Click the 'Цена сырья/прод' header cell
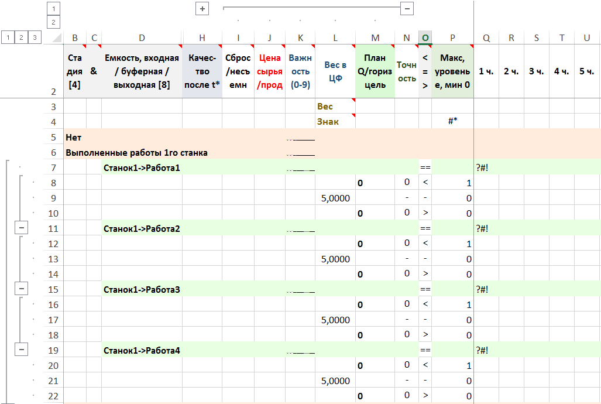Viewport: 601px width, 404px height. 269,71
